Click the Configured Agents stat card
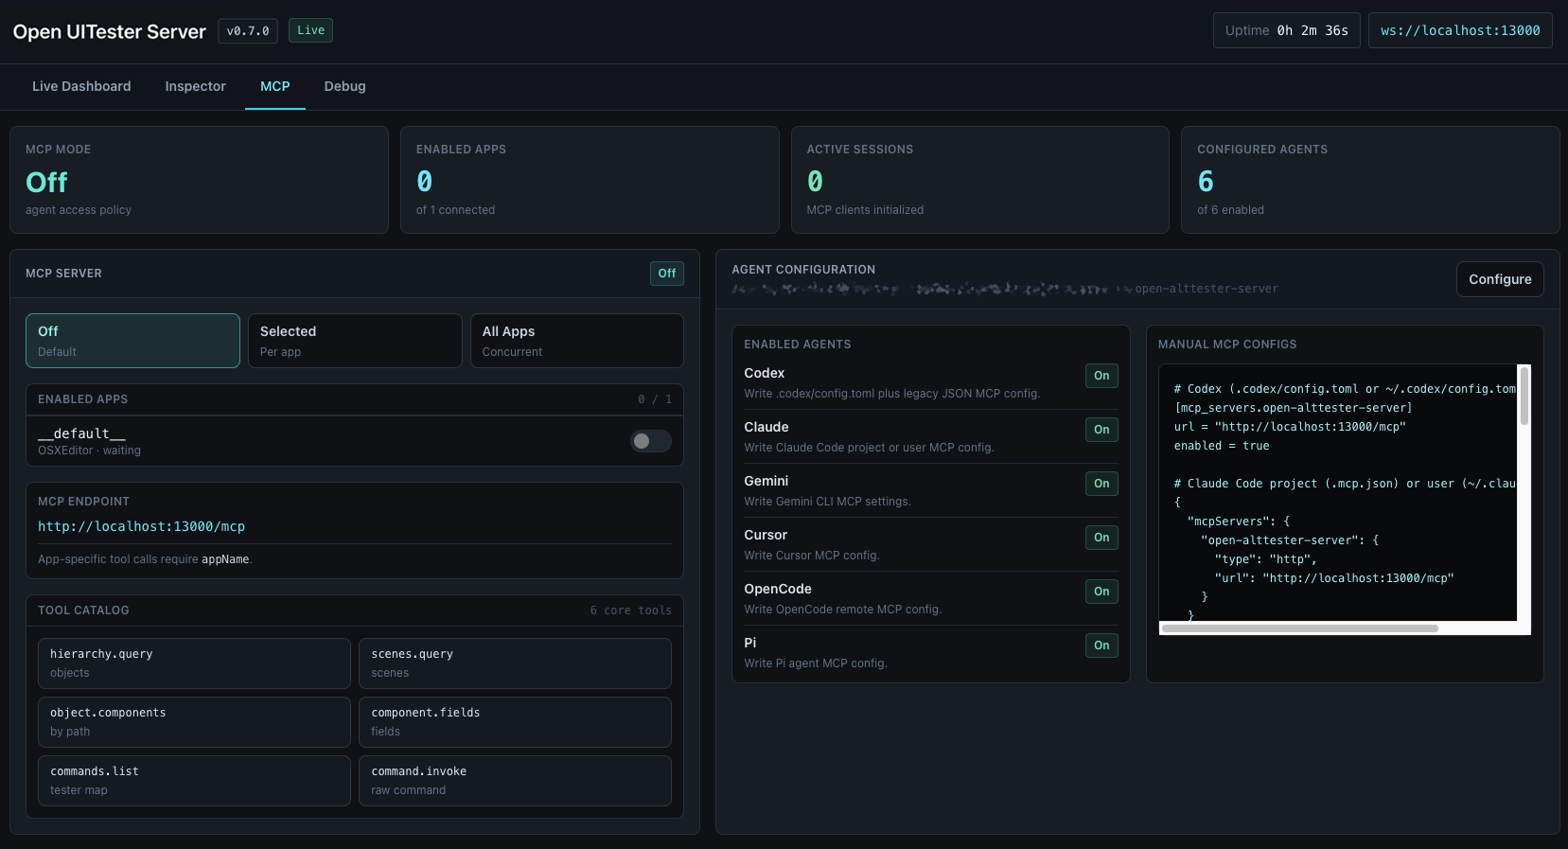The height and width of the screenshot is (849, 1568). (x=1370, y=180)
